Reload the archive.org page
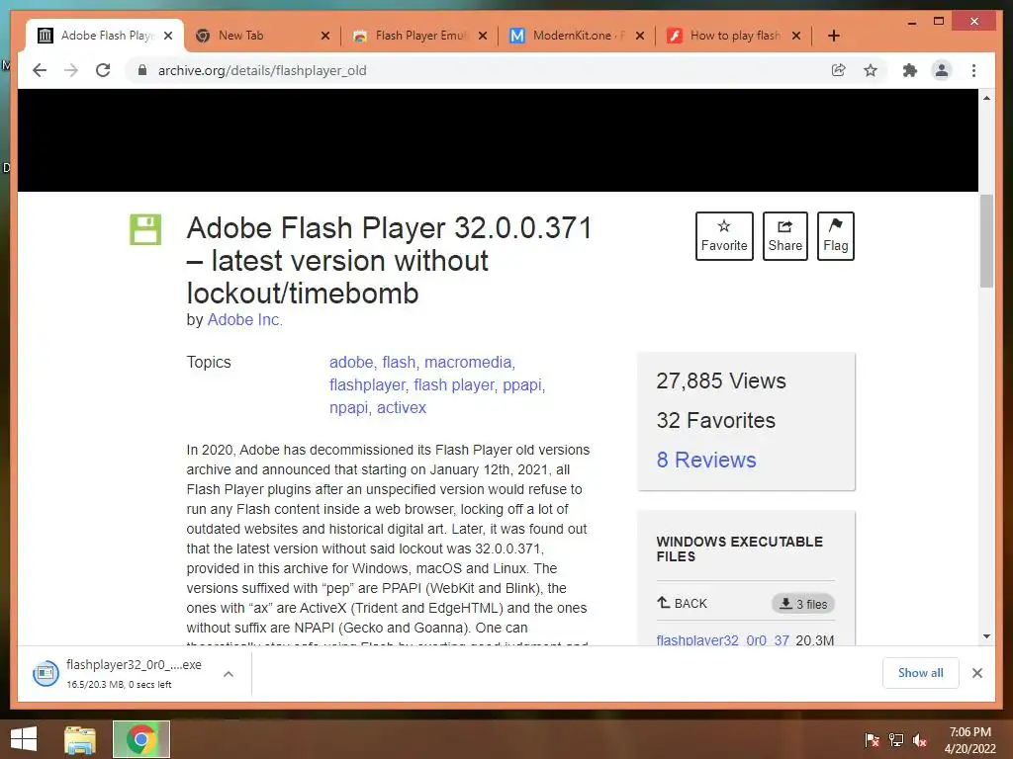1013x759 pixels. 103,70
